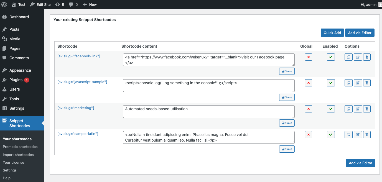Image resolution: width=382 pixels, height=182 pixels.
Task: Copy the marketing shortcode text
Action: [76, 108]
